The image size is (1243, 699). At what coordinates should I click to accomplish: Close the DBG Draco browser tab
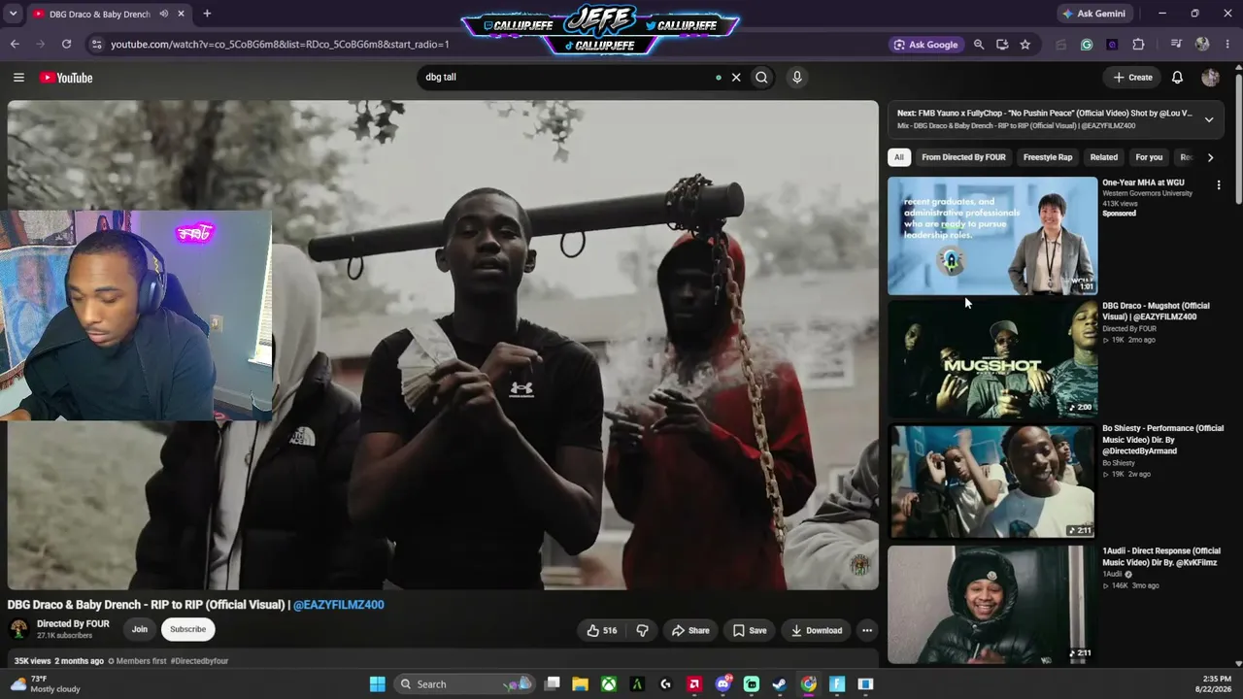pyautogui.click(x=181, y=14)
